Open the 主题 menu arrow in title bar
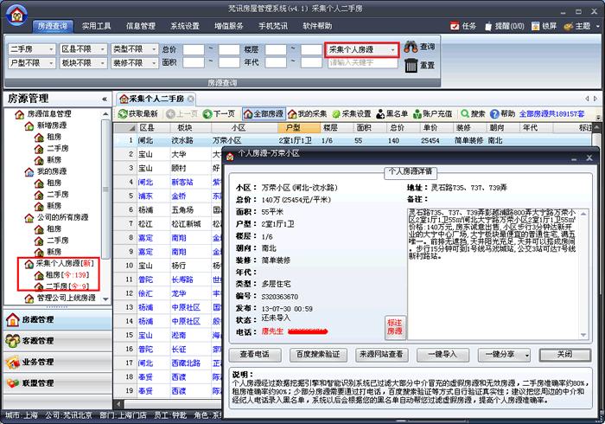 pos(598,26)
